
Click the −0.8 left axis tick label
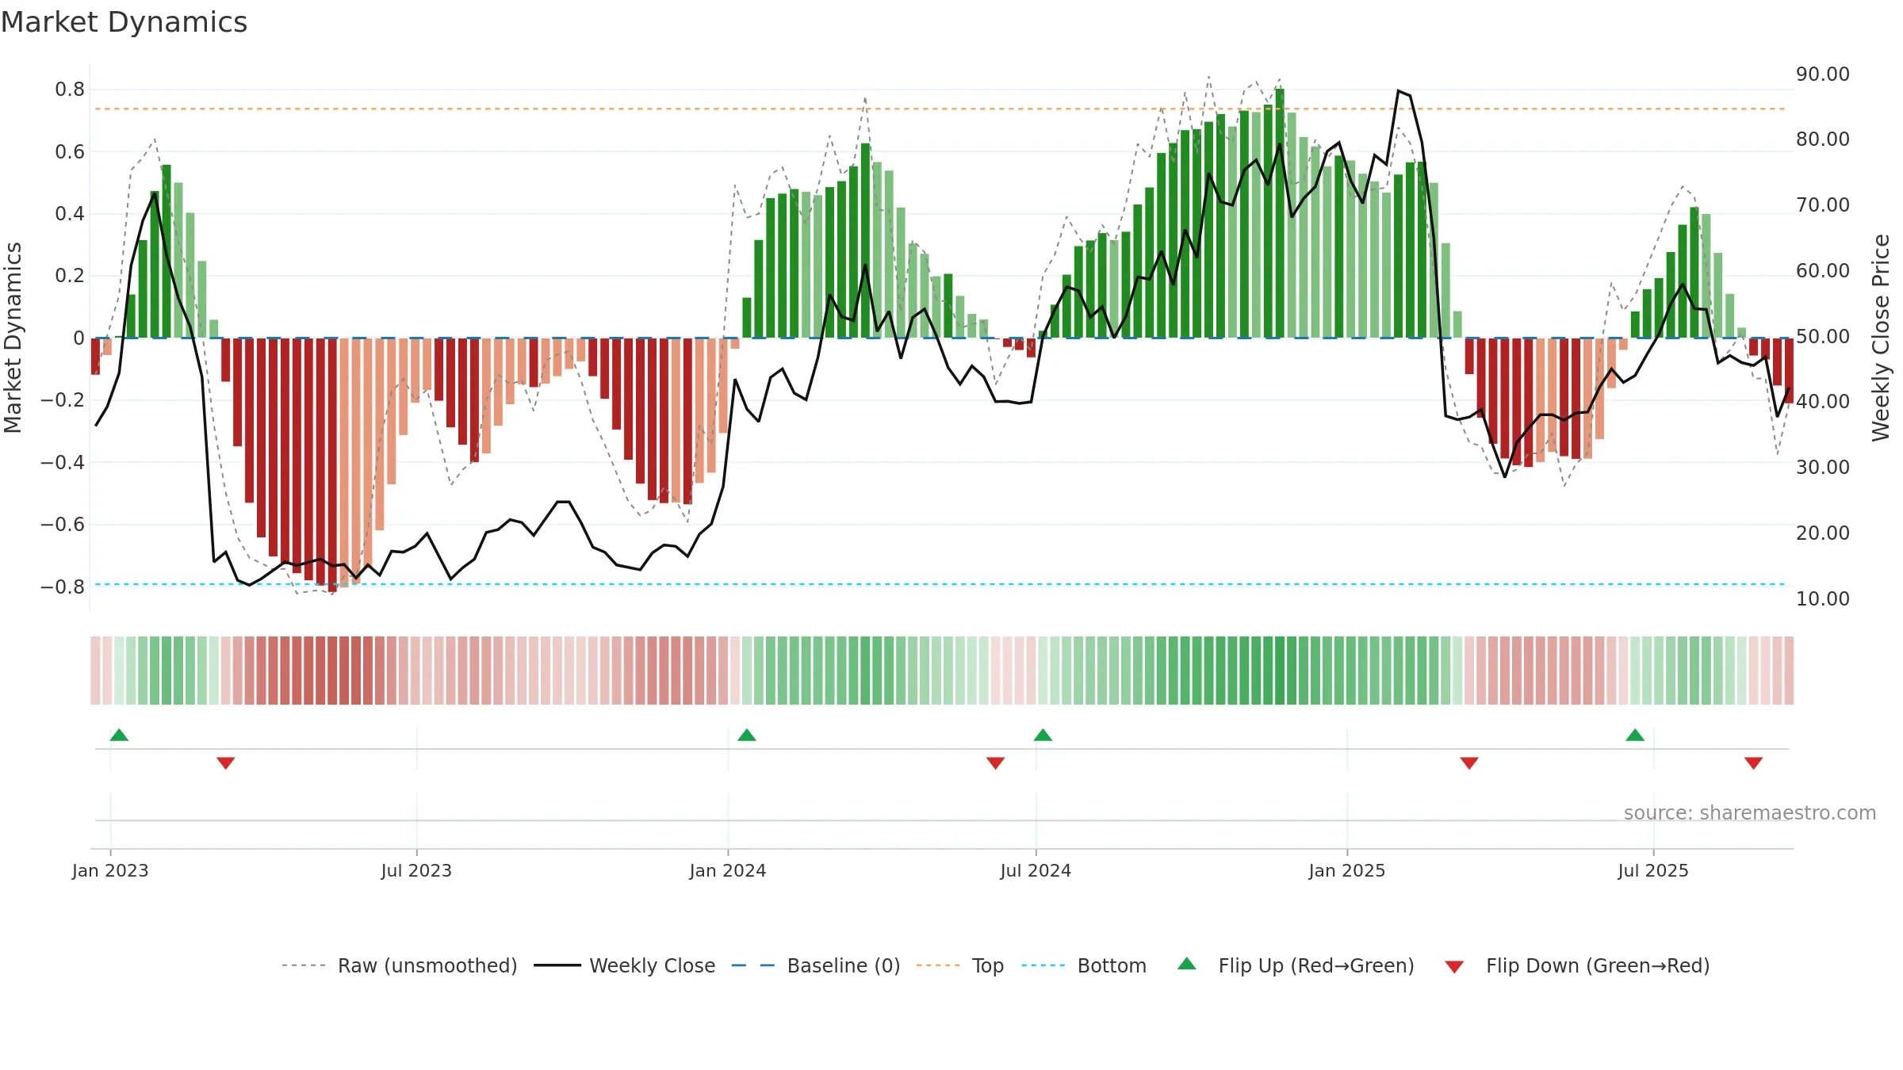point(63,587)
